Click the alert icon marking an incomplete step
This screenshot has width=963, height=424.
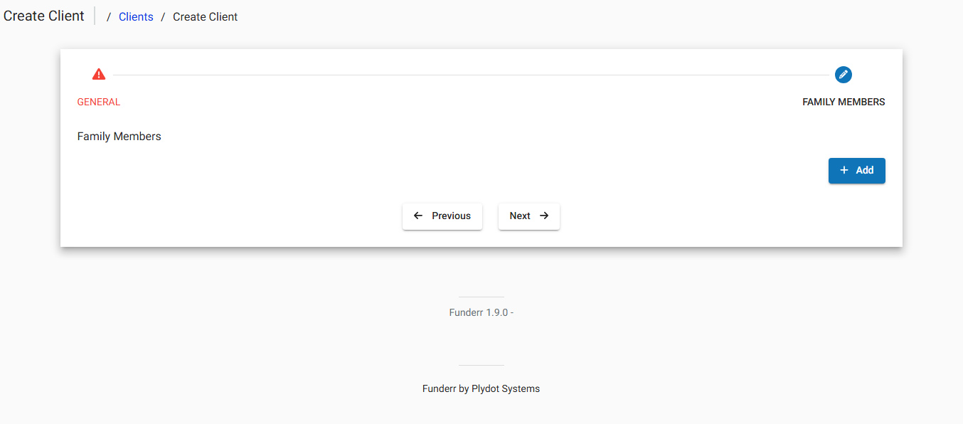pos(99,73)
